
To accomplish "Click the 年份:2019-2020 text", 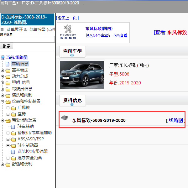I will click(125, 83).
